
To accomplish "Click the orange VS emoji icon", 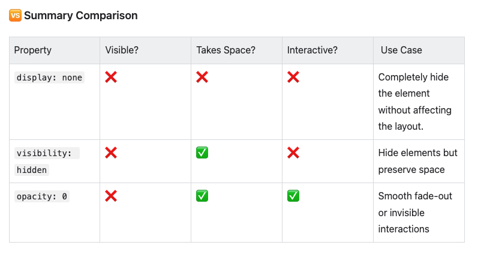I will [x=15, y=16].
